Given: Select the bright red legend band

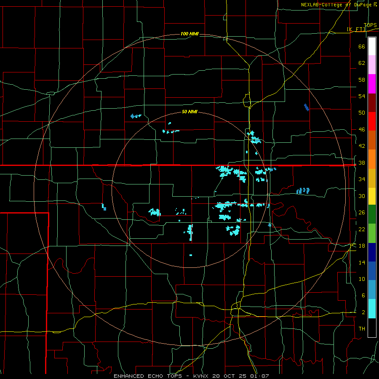Looking at the screenshot, I should pyautogui.click(x=372, y=121).
